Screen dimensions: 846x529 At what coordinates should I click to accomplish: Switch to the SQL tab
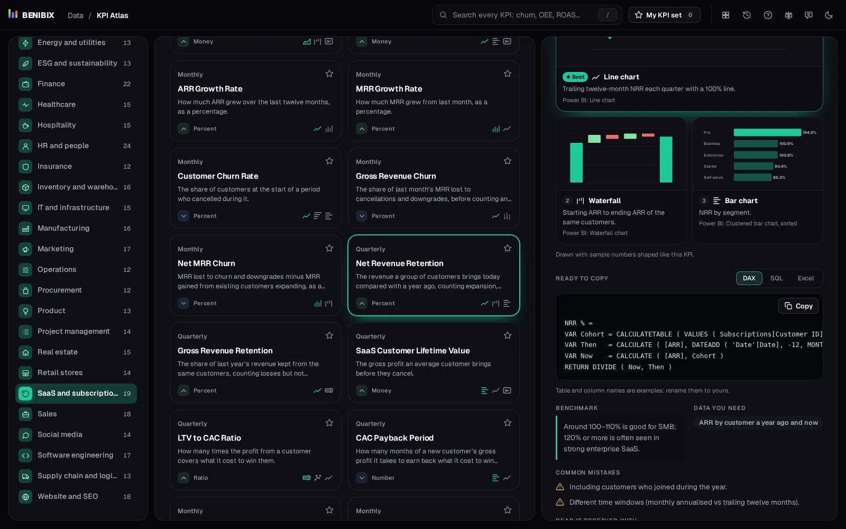(776, 278)
